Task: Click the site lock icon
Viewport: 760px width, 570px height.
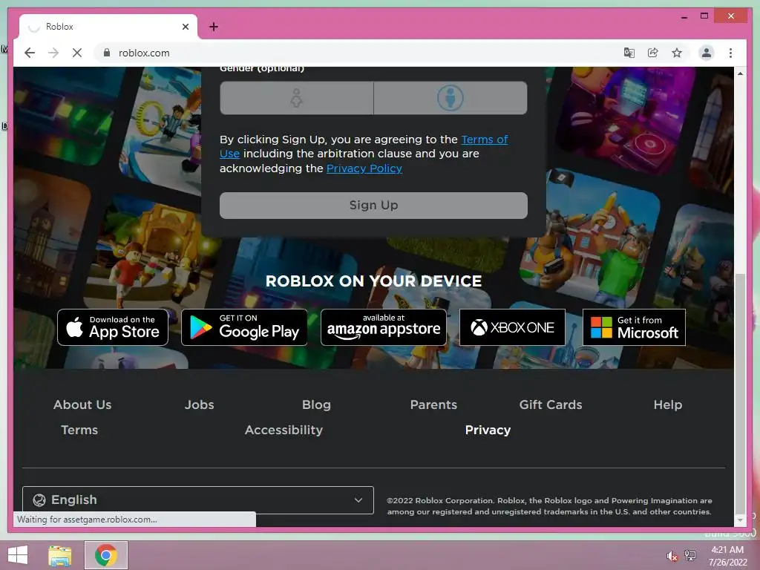Action: click(107, 53)
